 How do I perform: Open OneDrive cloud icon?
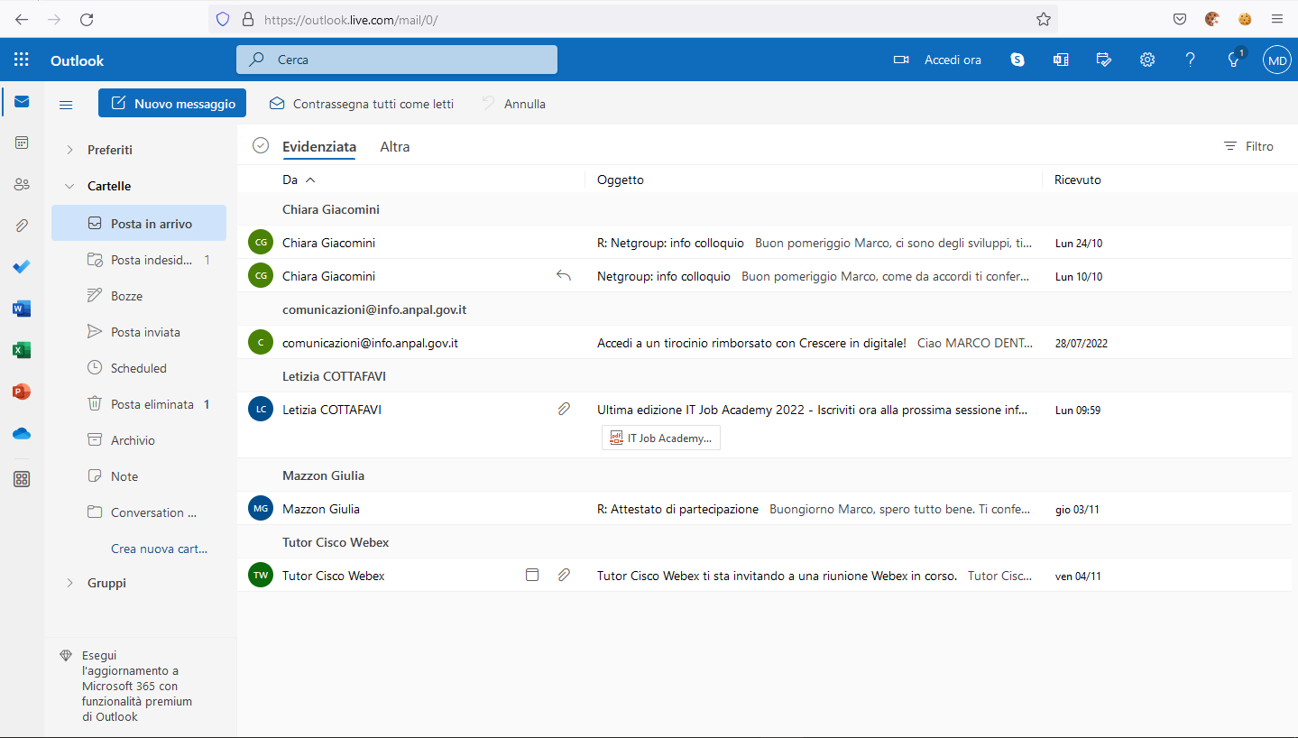click(22, 433)
